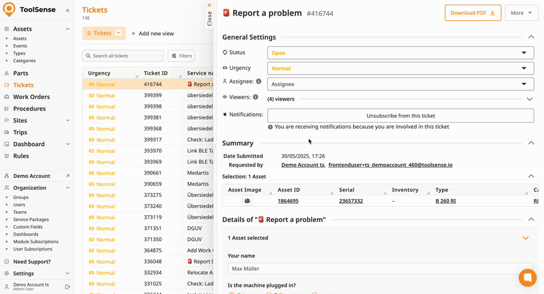This screenshot has width=544, height=294.
Task: Click the Work Orders sidebar icon
Action: pos(7,97)
